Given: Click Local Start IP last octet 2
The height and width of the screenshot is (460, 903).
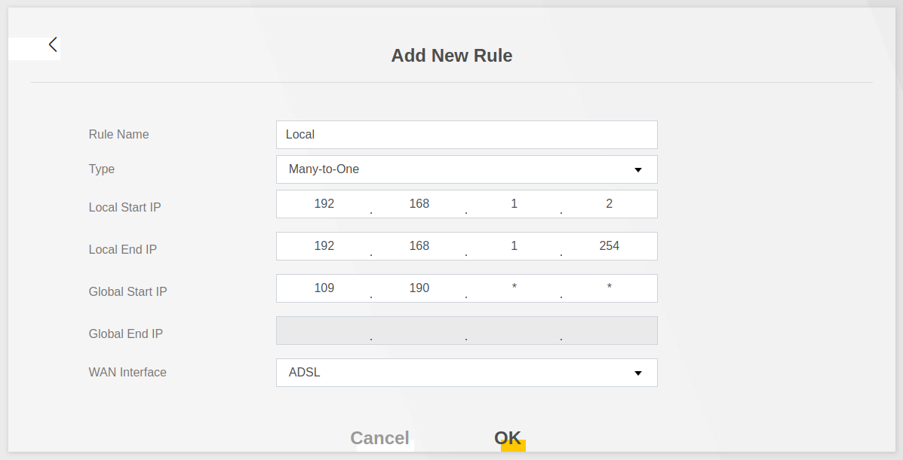Looking at the screenshot, I should 610,204.
